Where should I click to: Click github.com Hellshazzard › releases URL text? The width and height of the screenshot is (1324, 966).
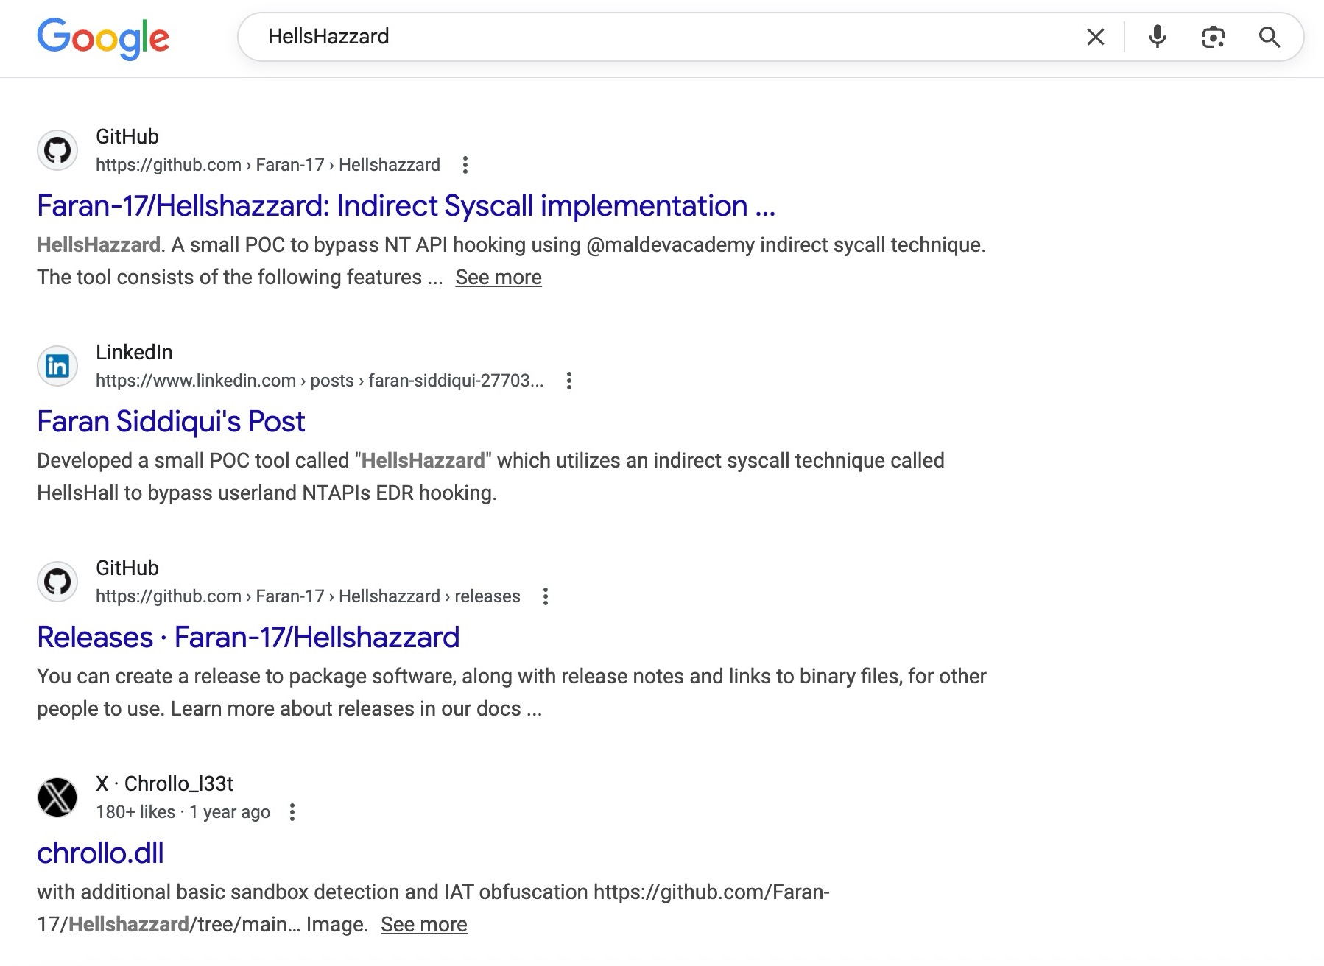pyautogui.click(x=308, y=596)
